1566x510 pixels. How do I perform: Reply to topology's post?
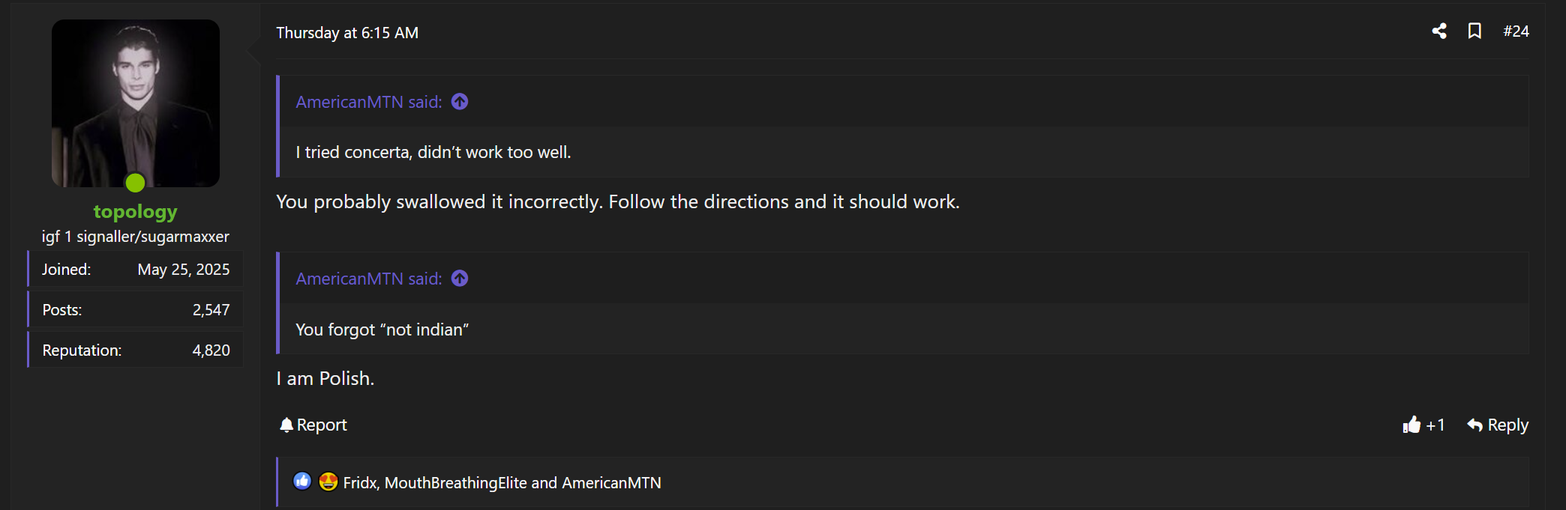tap(1498, 425)
